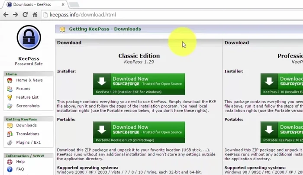The width and height of the screenshot is (303, 175).
Task: Go back using the browser back arrow
Action: coord(6,15)
